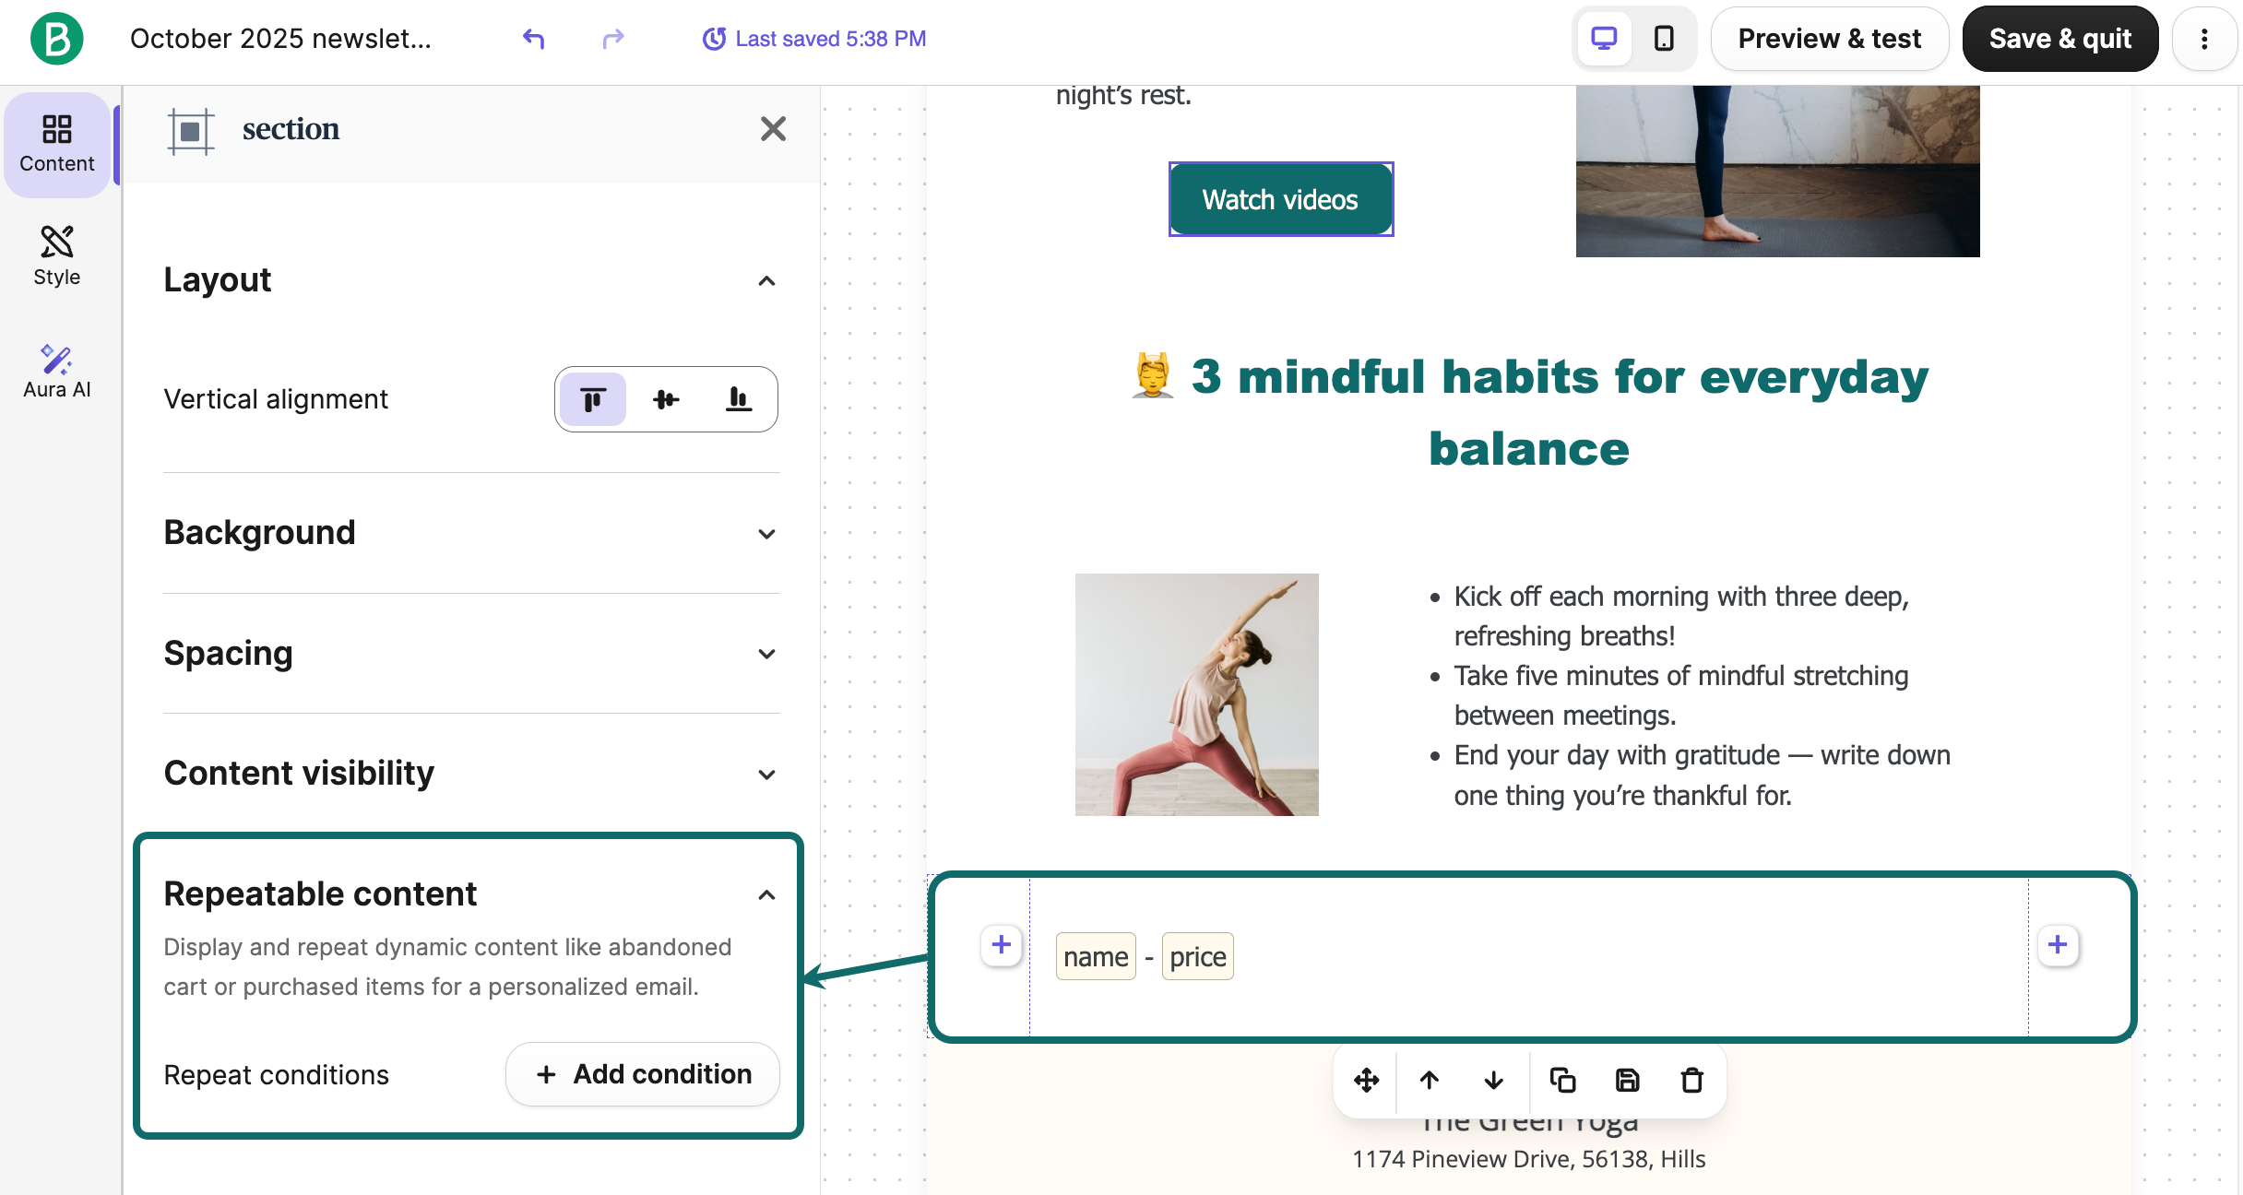
Task: Click the move section drag icon
Action: tap(1366, 1080)
